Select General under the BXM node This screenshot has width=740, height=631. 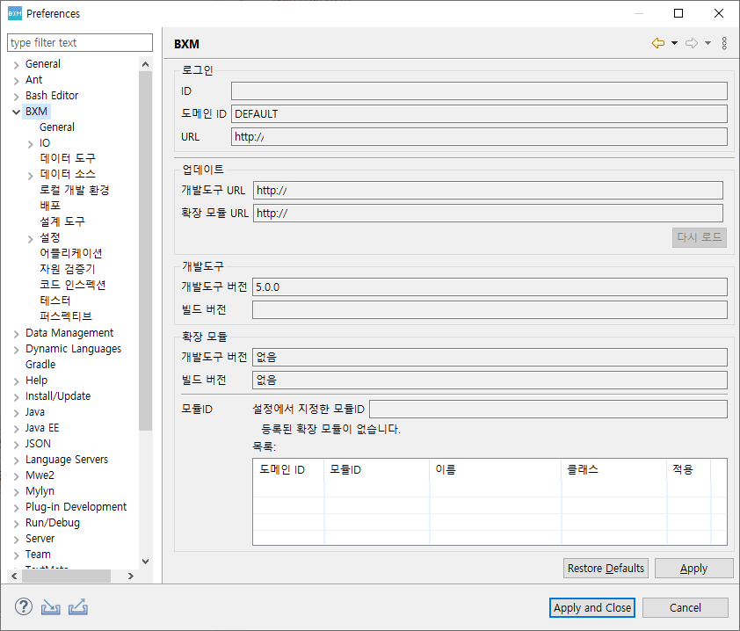[56, 127]
